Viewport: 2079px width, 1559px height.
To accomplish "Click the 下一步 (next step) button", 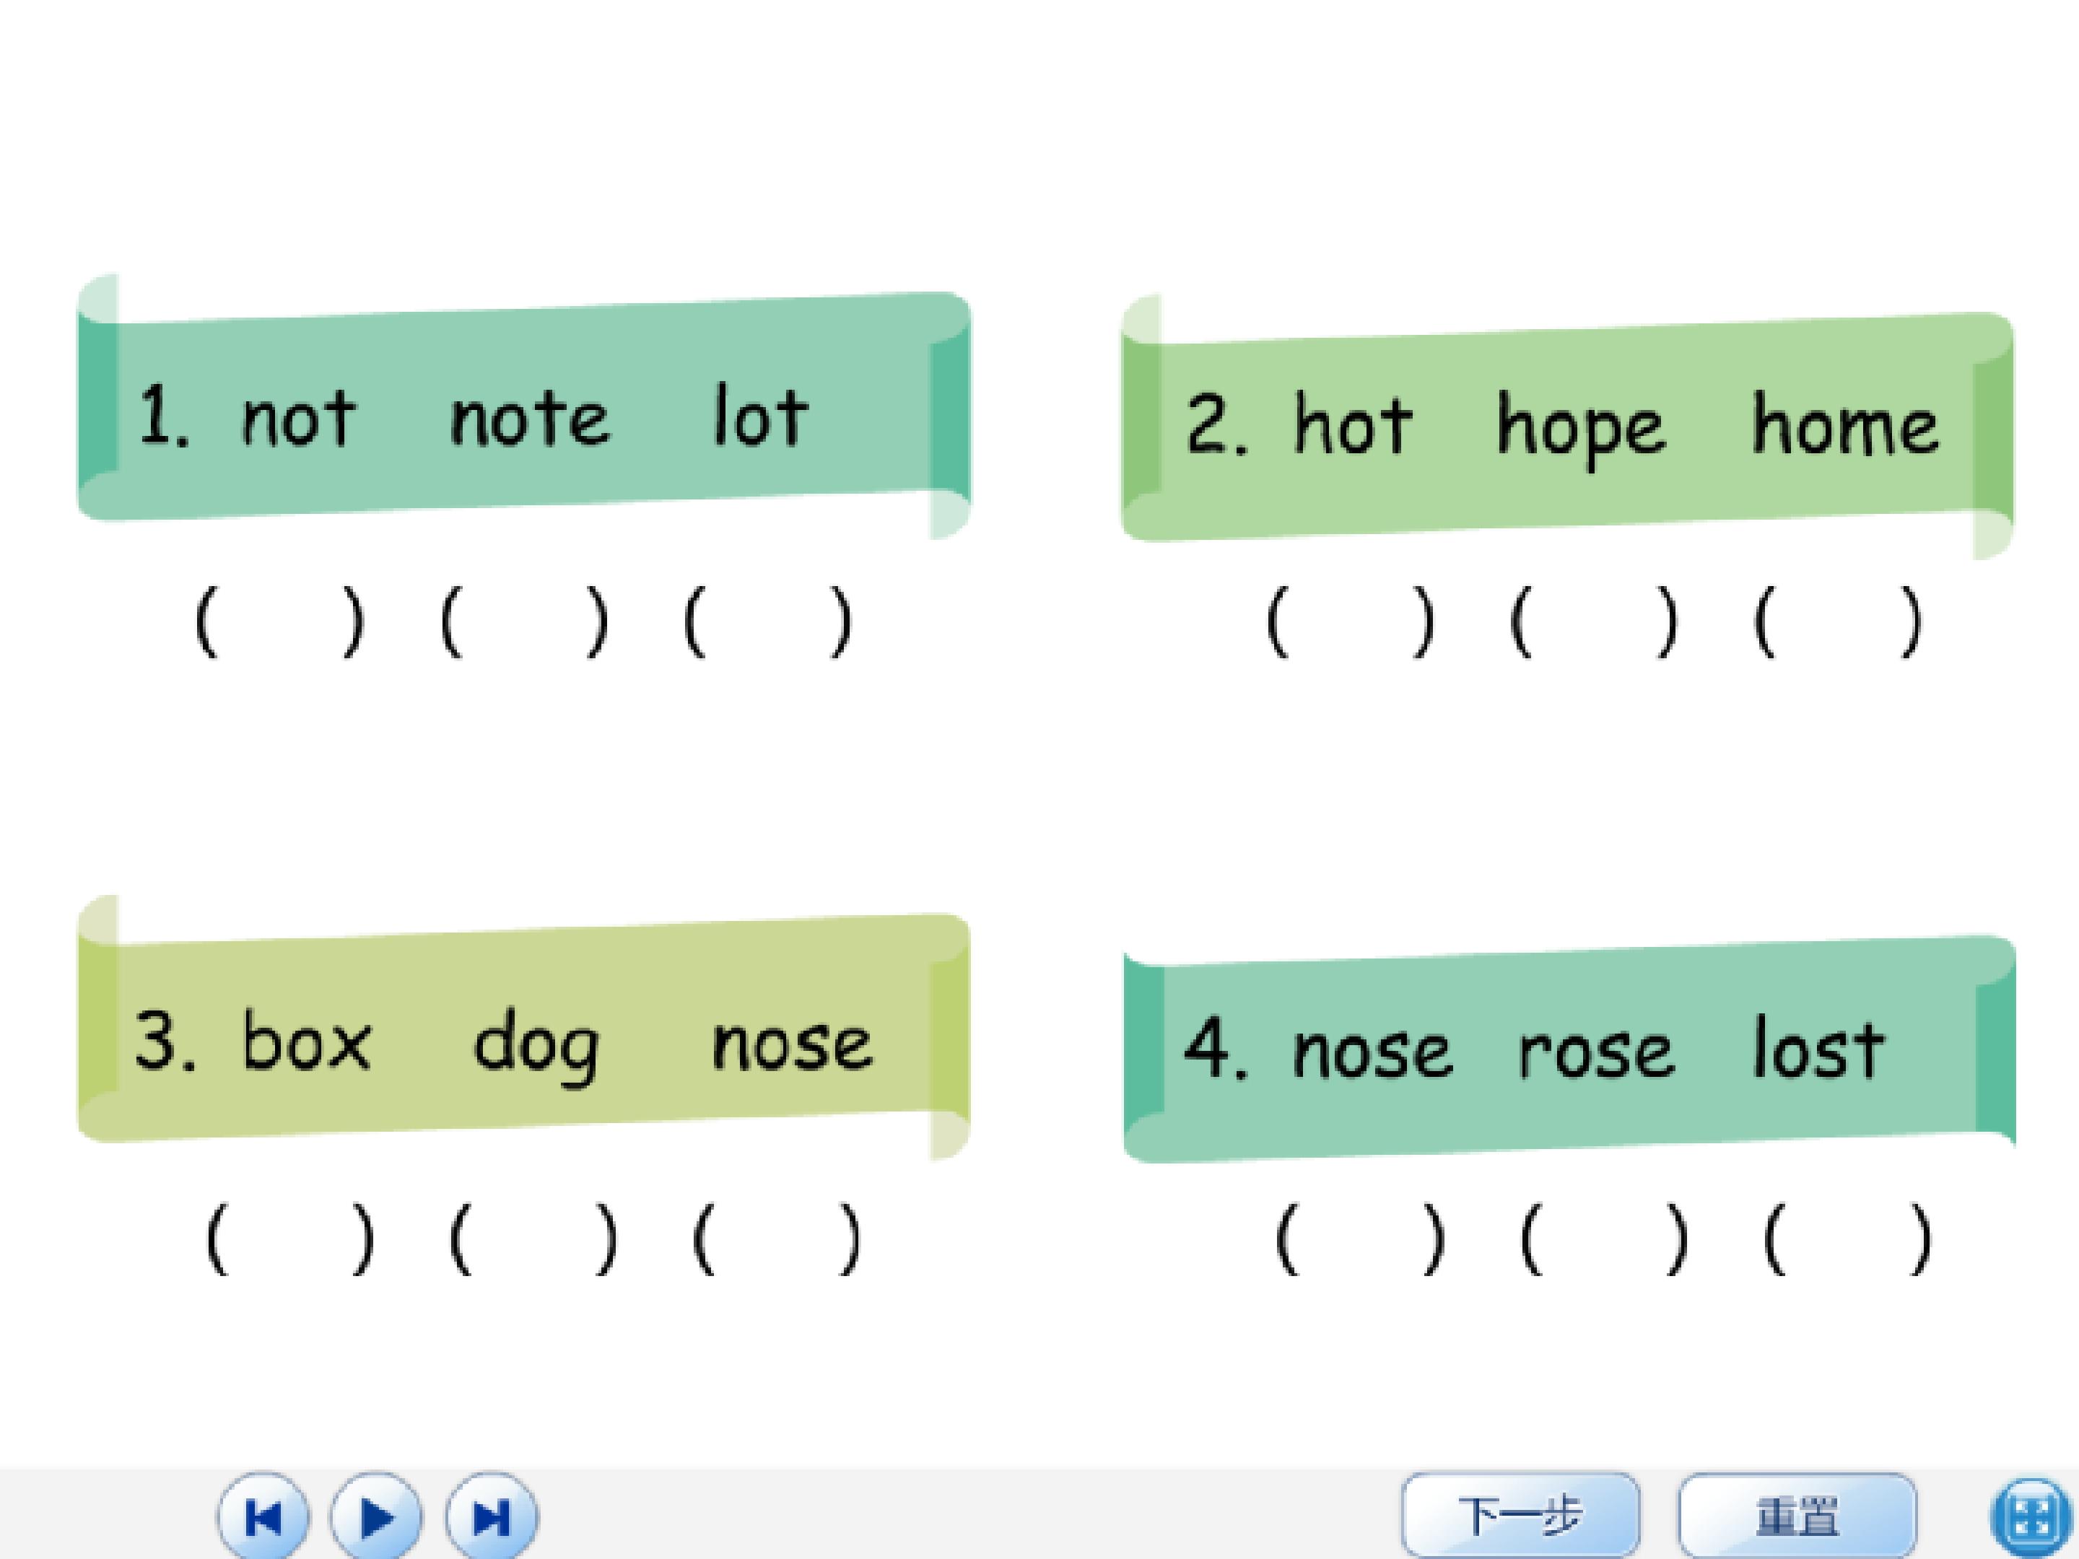I will pos(1520,1516).
